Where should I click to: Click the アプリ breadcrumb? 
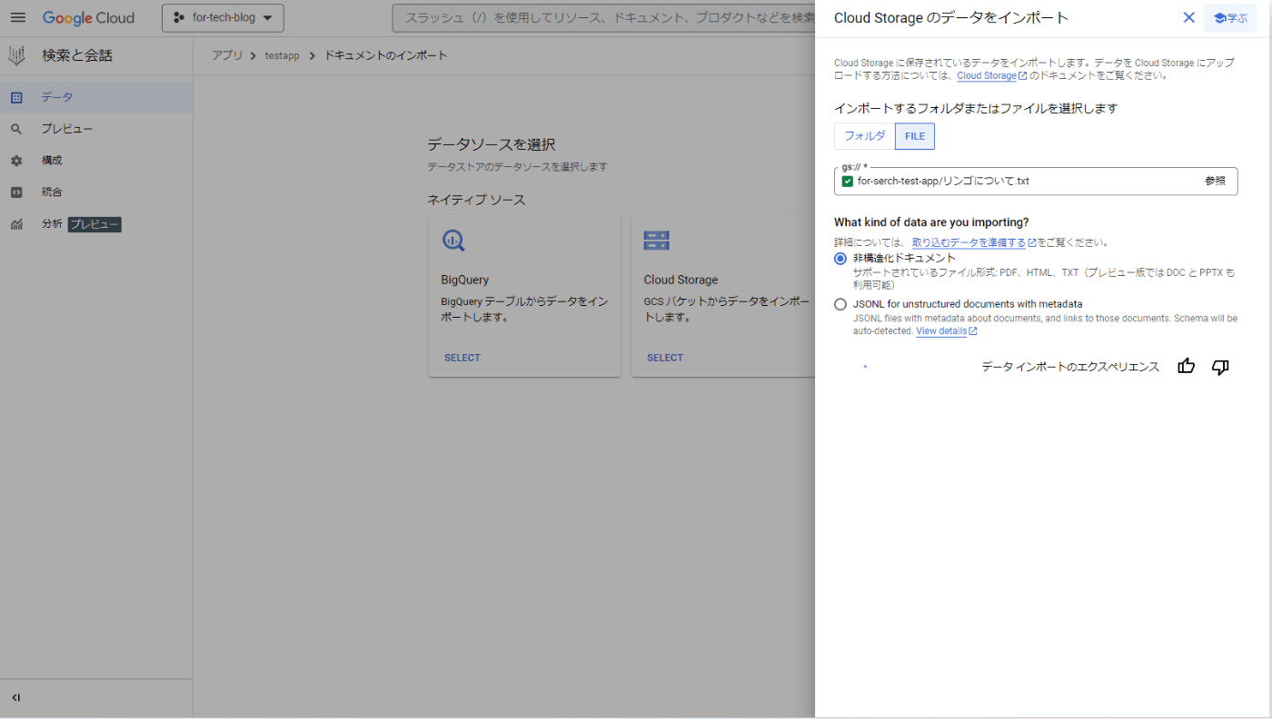(227, 55)
